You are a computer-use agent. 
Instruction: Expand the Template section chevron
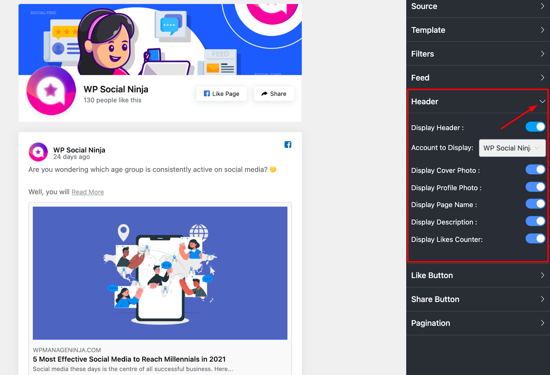542,30
